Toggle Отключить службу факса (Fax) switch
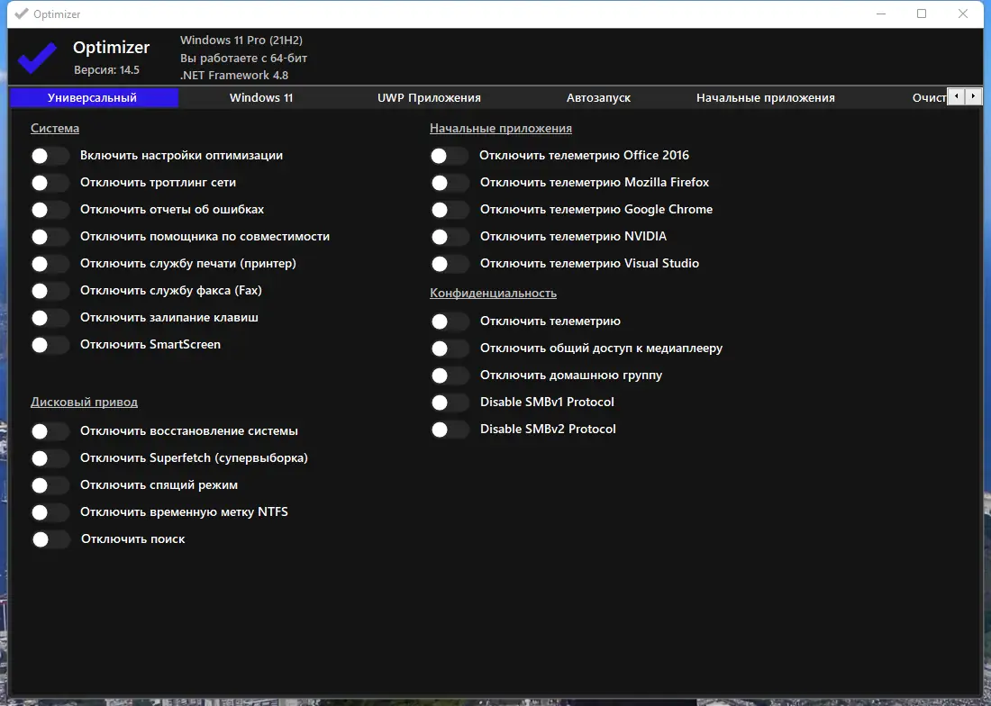This screenshot has height=706, width=991. pyautogui.click(x=50, y=291)
